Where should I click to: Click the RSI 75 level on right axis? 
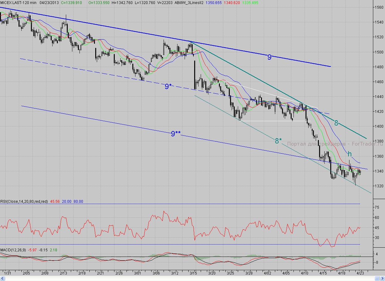[x=377, y=207]
